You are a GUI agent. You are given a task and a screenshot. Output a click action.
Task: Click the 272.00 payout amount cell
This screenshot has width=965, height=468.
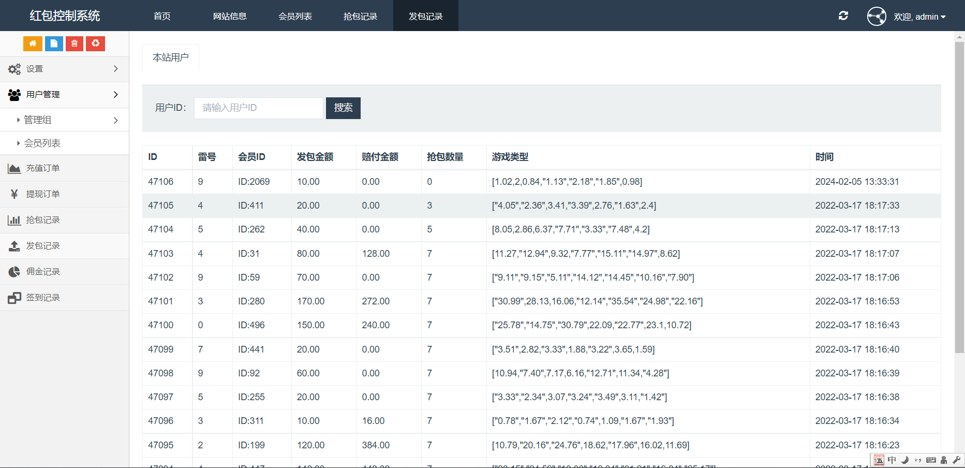pos(376,301)
